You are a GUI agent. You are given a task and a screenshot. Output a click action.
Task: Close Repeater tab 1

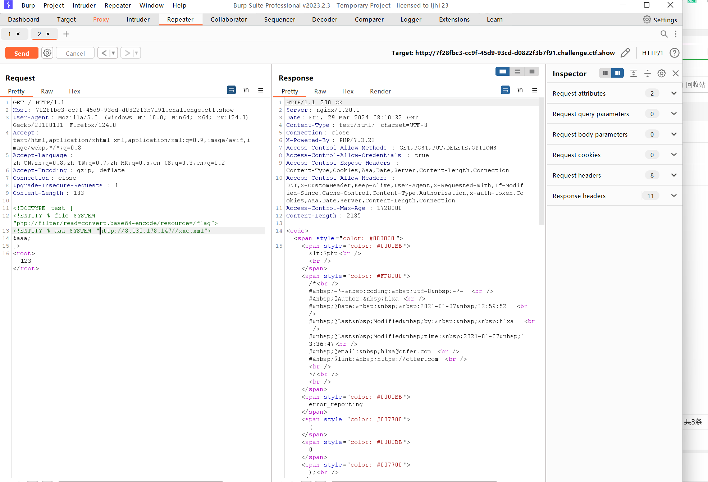tap(18, 34)
